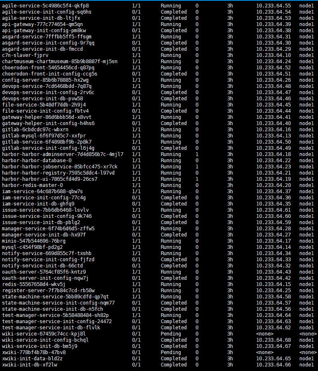The width and height of the screenshot is (318, 371).
Task: Click iam-service-64c687b688-qbw7s text
Action: pyautogui.click(x=42, y=191)
